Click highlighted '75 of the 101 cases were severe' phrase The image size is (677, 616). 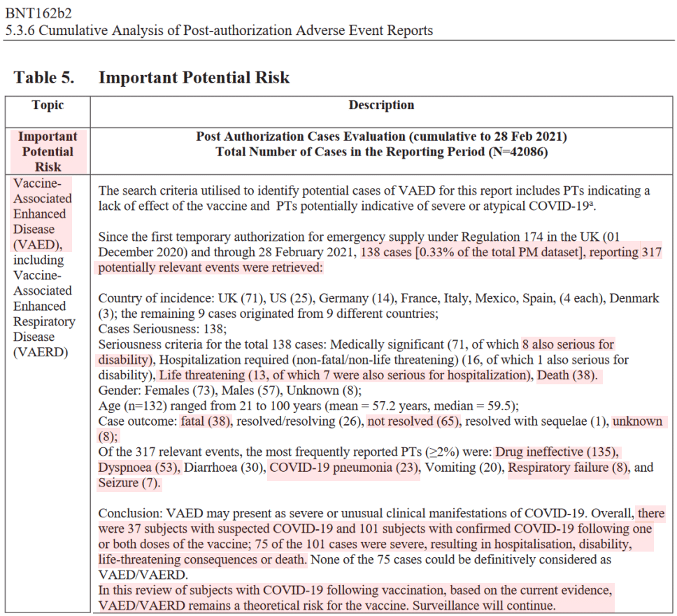(x=341, y=544)
